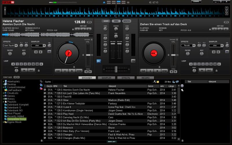
Task: Open the RECORD tab
Action: (145, 78)
